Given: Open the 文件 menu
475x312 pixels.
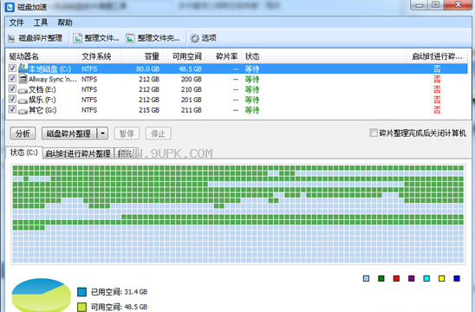Looking at the screenshot, I should [16, 23].
